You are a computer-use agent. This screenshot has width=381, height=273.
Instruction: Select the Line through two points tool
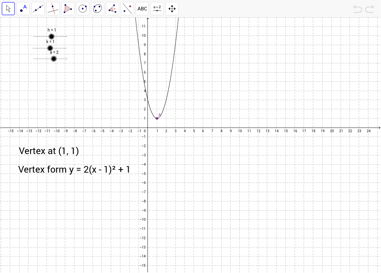(38, 9)
